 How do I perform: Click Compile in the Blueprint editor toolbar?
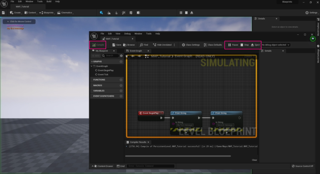click(98, 45)
